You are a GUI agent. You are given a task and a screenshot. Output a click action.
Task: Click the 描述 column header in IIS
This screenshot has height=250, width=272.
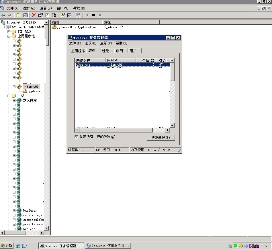coord(76,22)
